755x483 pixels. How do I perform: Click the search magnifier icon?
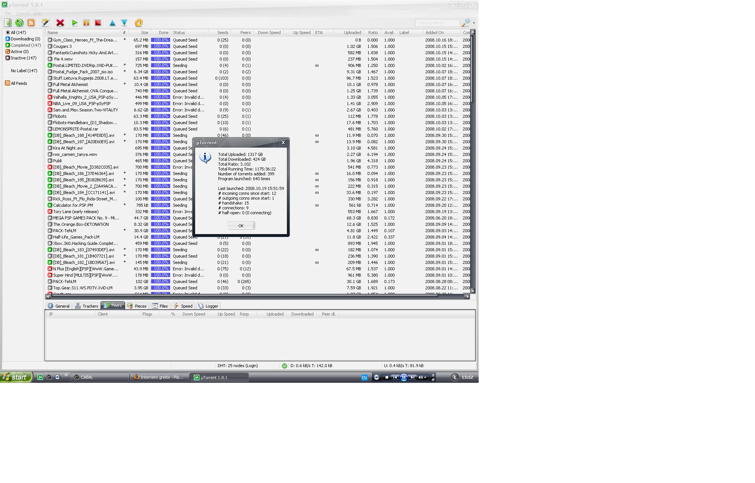(466, 23)
